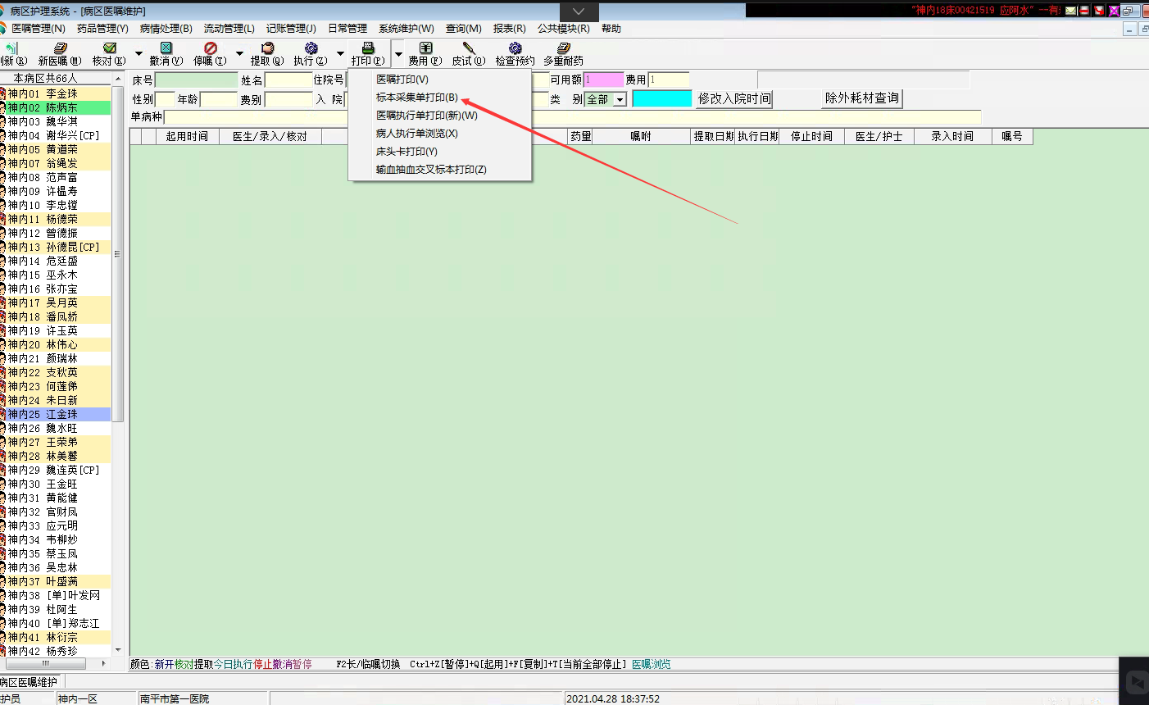Click the patient list scroll-up arrow
Image resolution: width=1149 pixels, height=705 pixels.
pyautogui.click(x=117, y=78)
